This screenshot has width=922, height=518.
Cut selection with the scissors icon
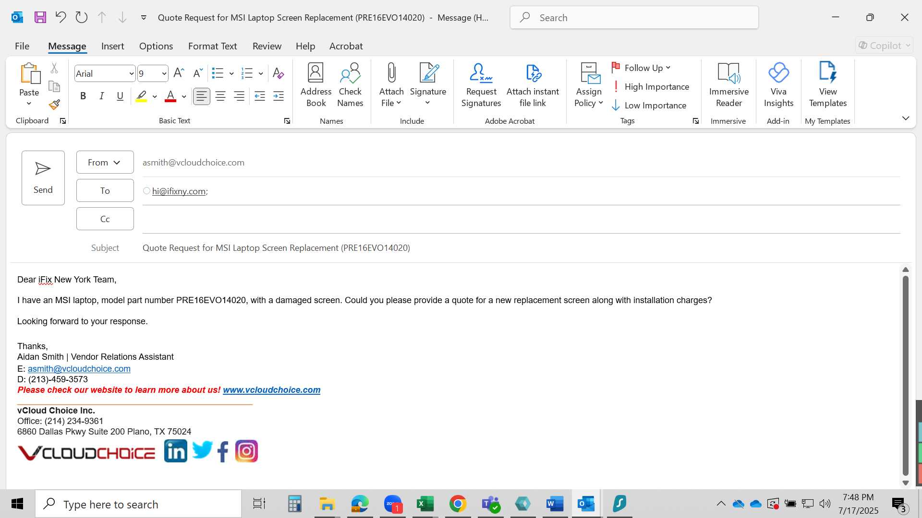54,68
